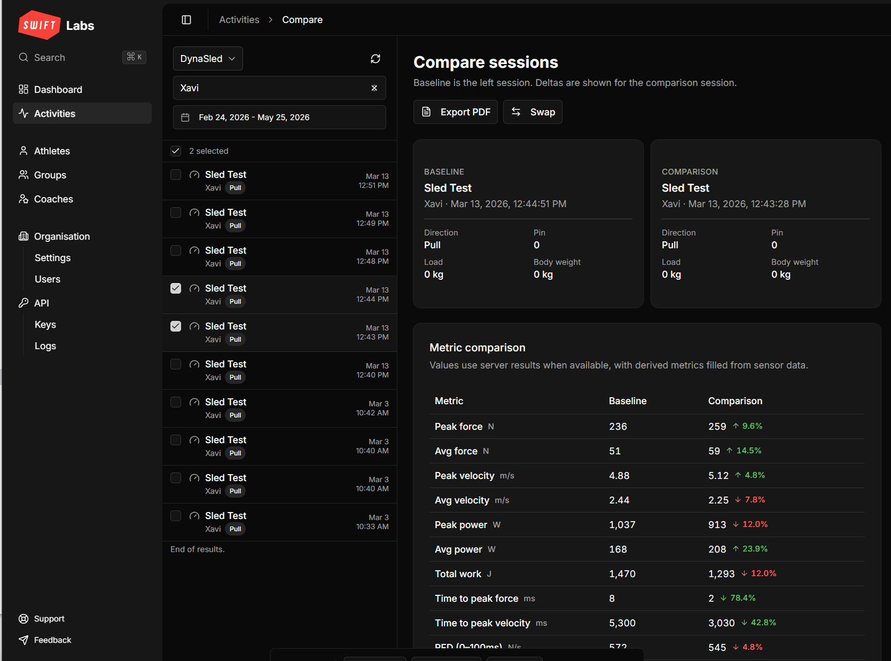Click the Search field in sidebar

82,57
